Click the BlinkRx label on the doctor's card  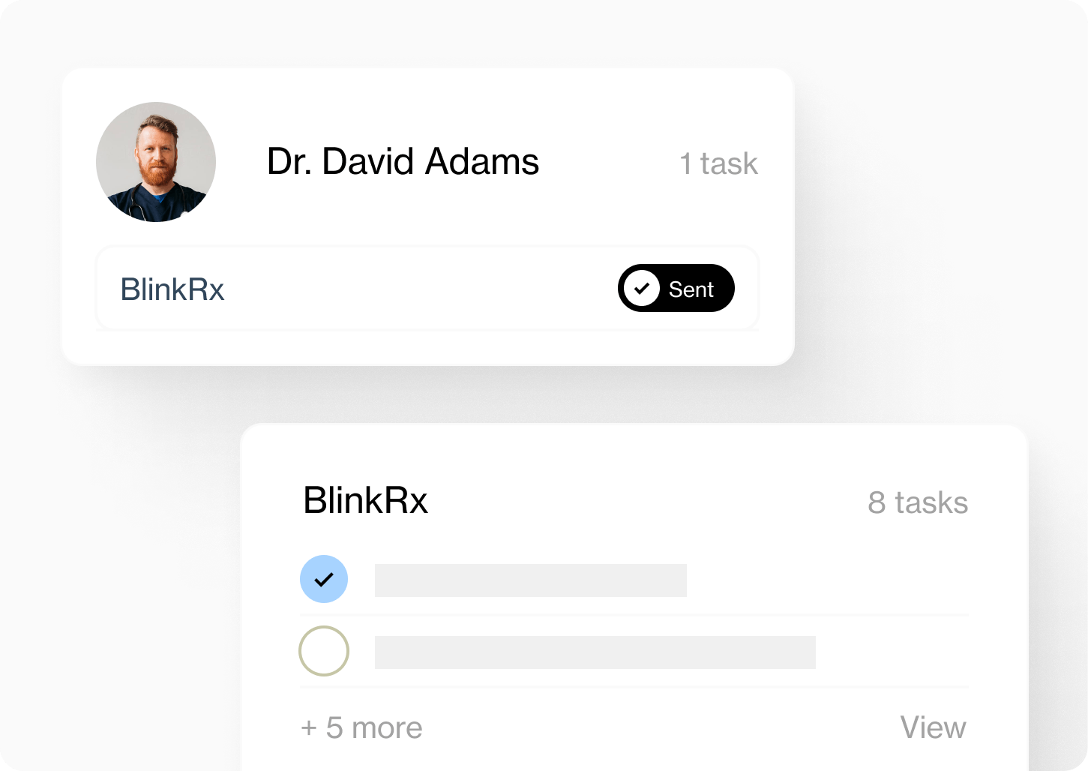172,289
